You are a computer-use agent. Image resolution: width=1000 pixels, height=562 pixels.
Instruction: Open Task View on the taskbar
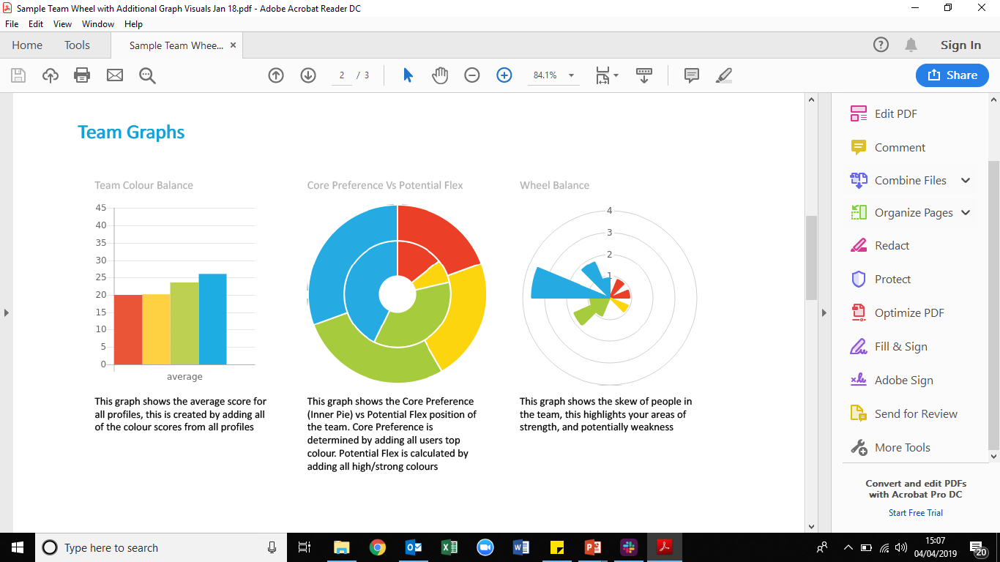pos(305,547)
